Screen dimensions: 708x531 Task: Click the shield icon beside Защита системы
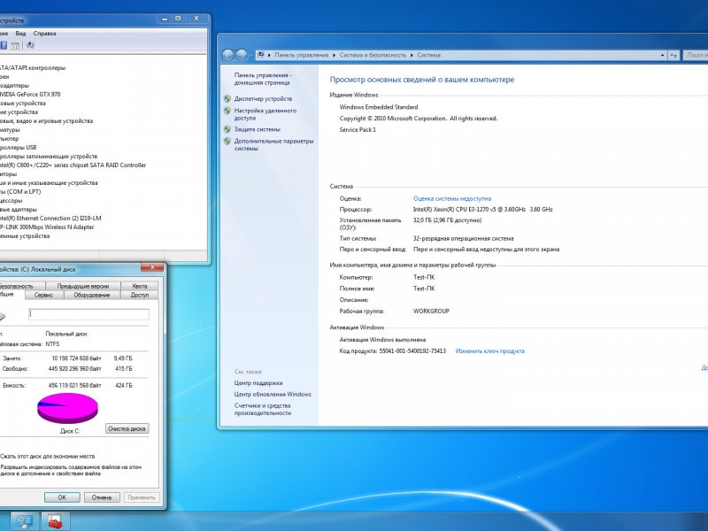click(227, 129)
